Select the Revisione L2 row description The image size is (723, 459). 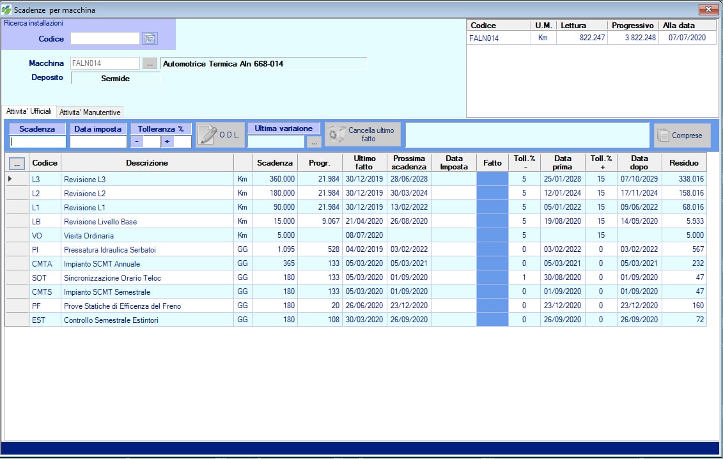(85, 193)
